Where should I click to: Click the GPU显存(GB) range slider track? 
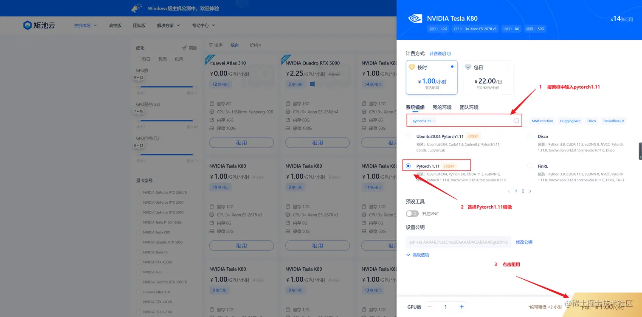pyautogui.click(x=166, y=121)
